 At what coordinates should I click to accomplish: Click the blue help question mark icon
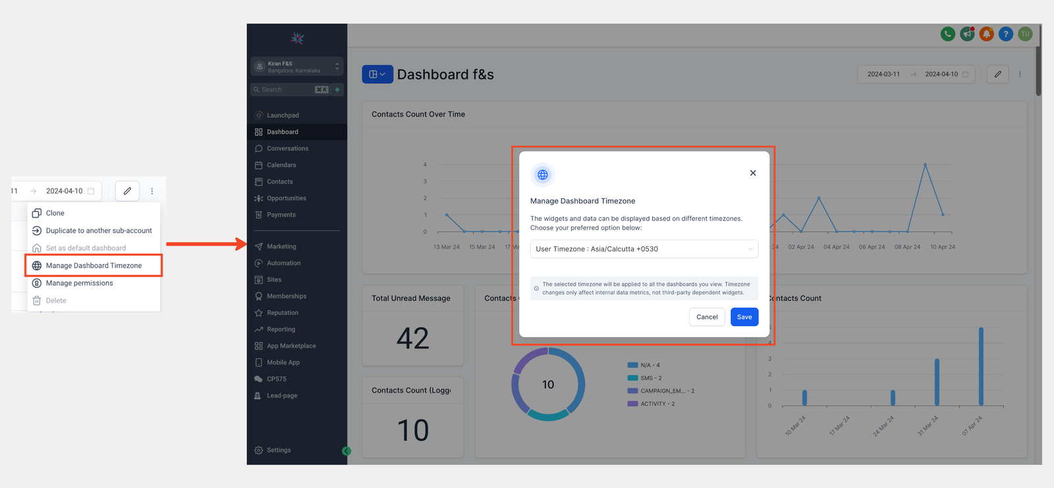click(1005, 34)
